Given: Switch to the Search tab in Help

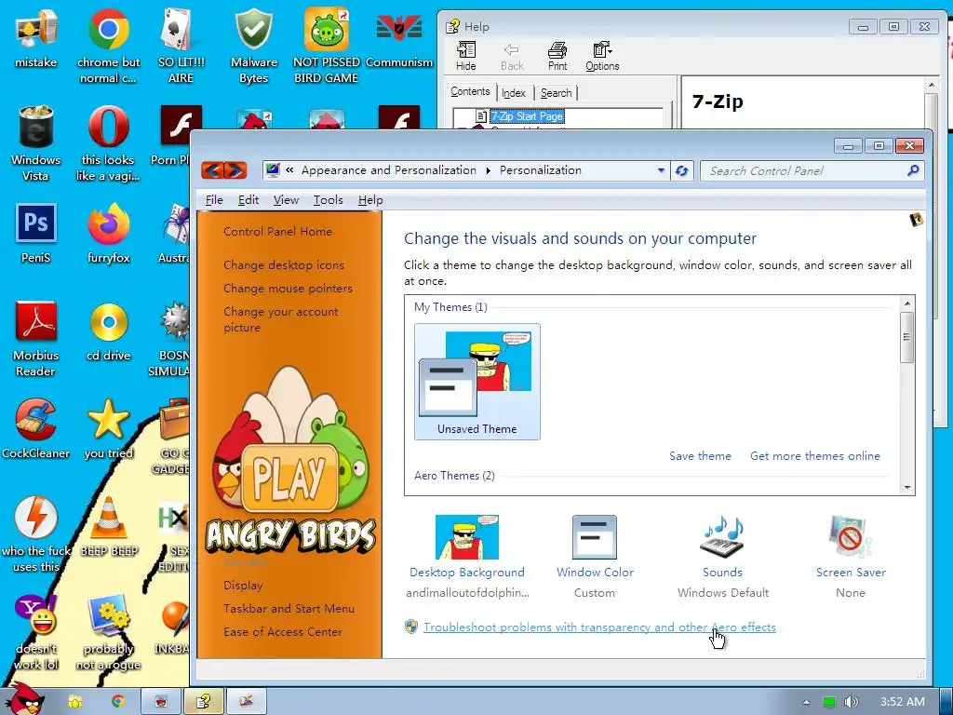Looking at the screenshot, I should (557, 93).
